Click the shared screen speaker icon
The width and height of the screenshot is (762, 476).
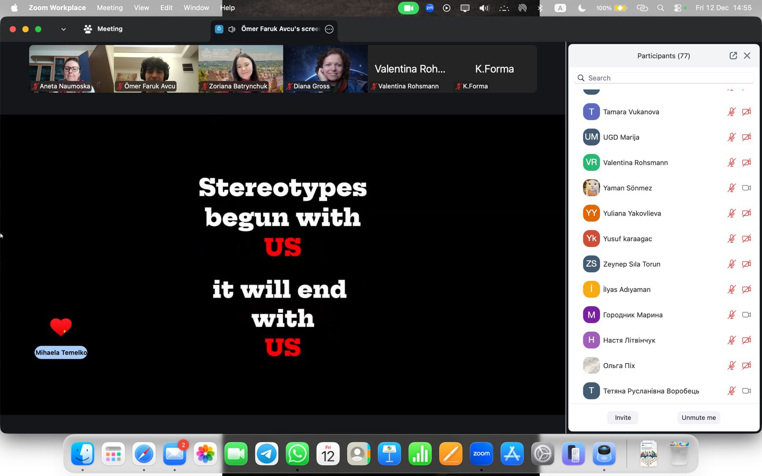(232, 29)
